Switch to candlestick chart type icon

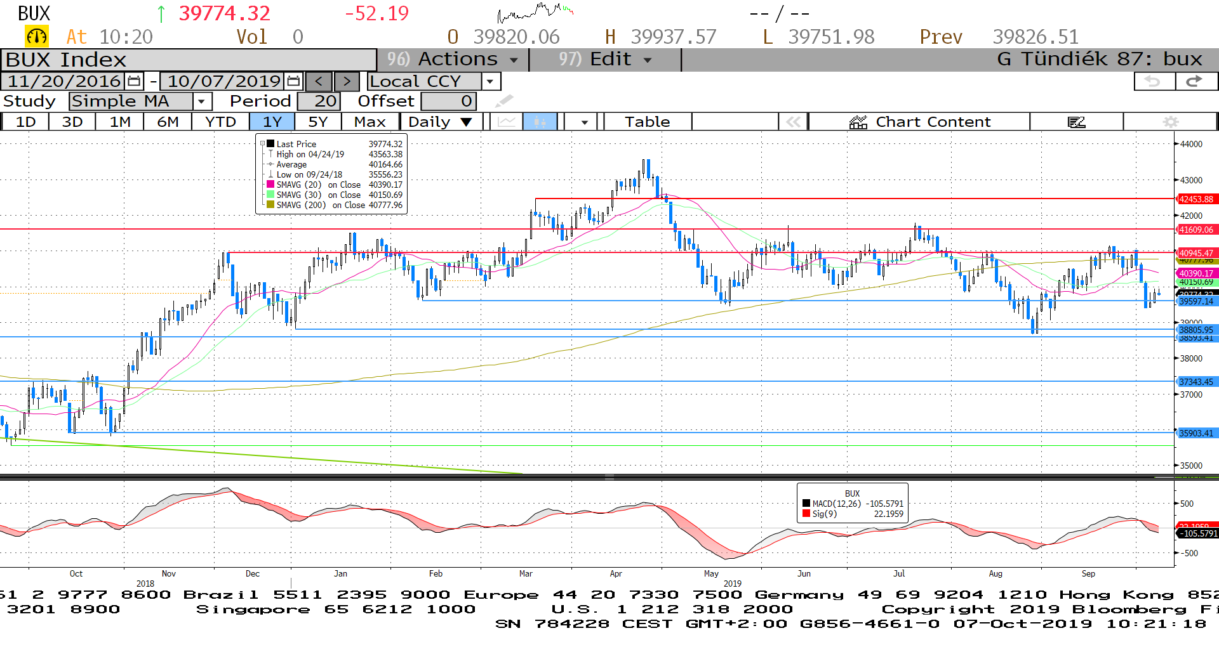pyautogui.click(x=540, y=122)
